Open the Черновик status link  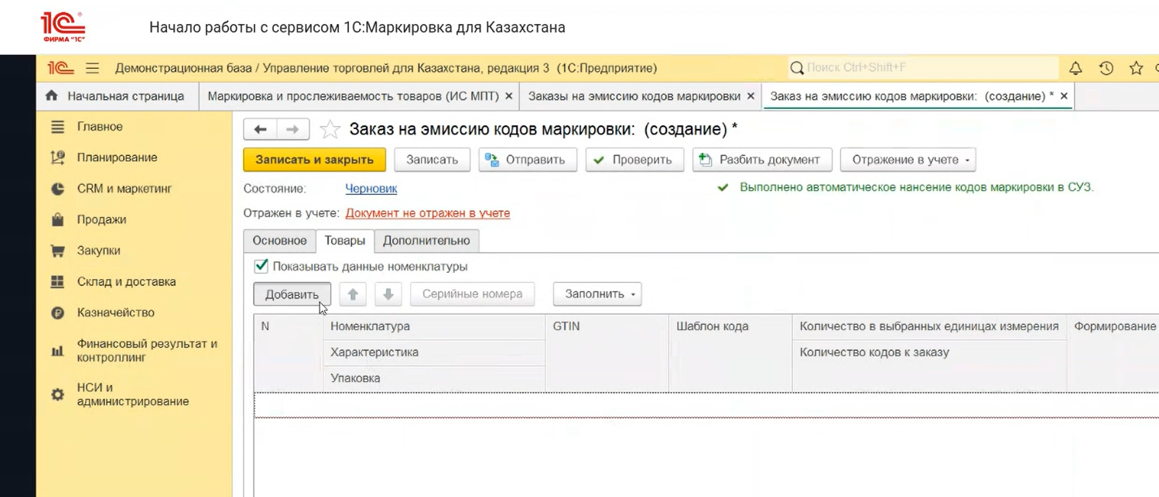[371, 189]
